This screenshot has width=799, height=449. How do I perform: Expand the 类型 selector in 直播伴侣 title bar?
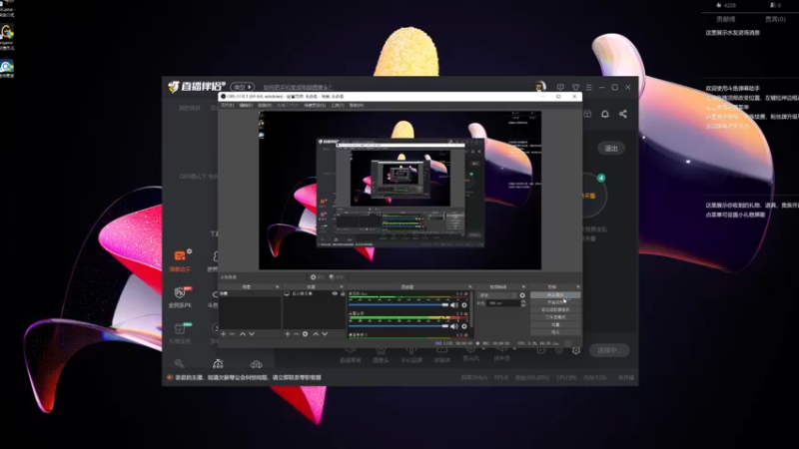click(243, 87)
